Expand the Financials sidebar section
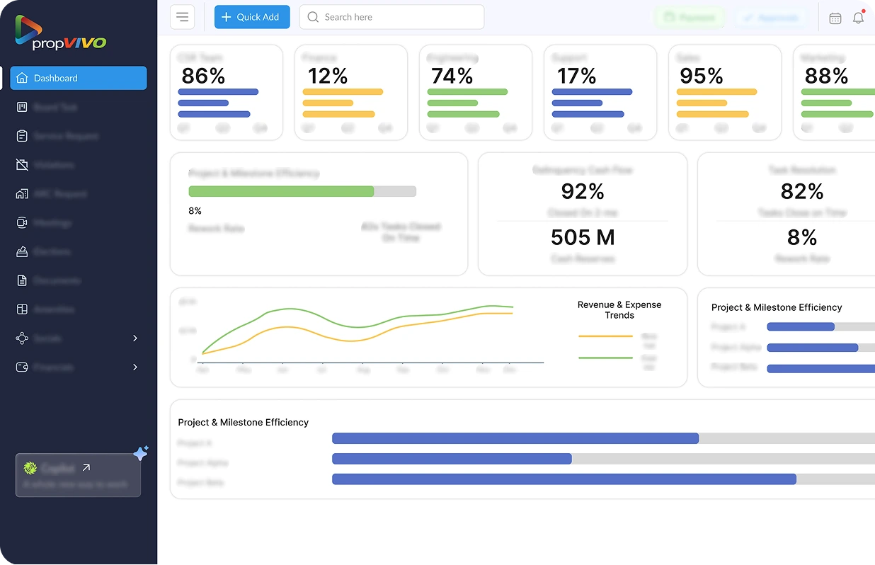 pos(78,367)
